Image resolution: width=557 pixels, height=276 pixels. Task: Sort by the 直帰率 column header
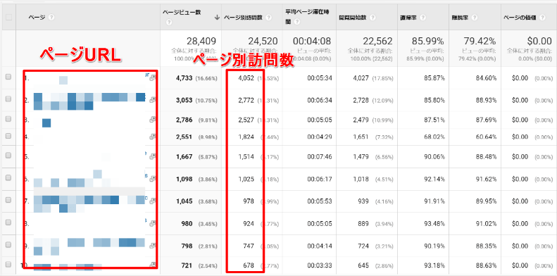pos(408,18)
